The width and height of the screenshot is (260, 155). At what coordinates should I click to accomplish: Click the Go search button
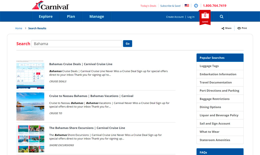[128, 44]
